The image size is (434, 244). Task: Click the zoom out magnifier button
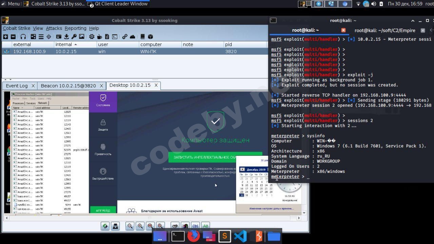130,226
